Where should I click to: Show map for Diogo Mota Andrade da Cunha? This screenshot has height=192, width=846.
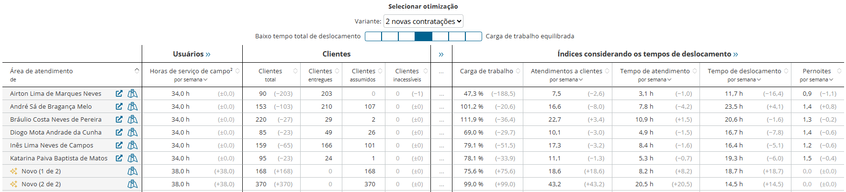click(133, 133)
